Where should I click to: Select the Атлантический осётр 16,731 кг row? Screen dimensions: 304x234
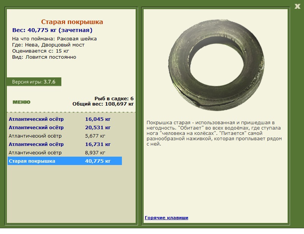[x=65, y=144]
